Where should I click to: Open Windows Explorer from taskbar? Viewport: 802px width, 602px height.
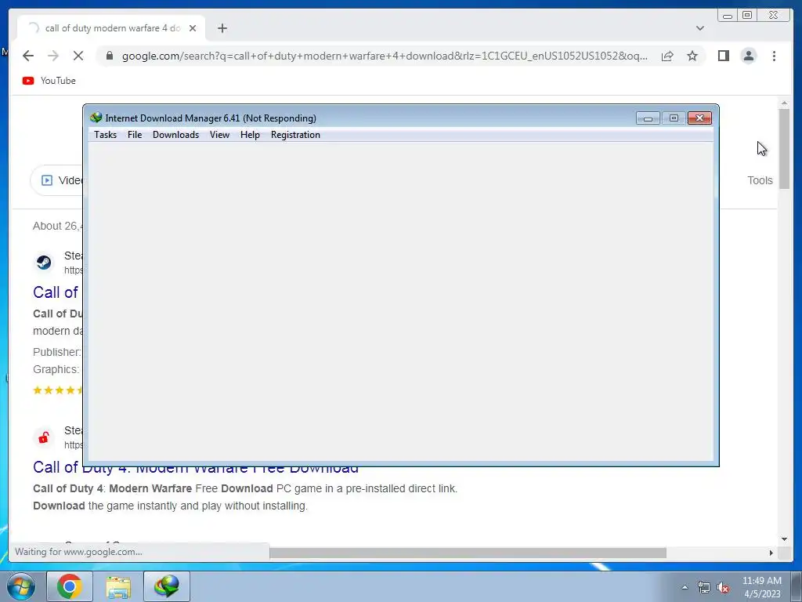118,586
